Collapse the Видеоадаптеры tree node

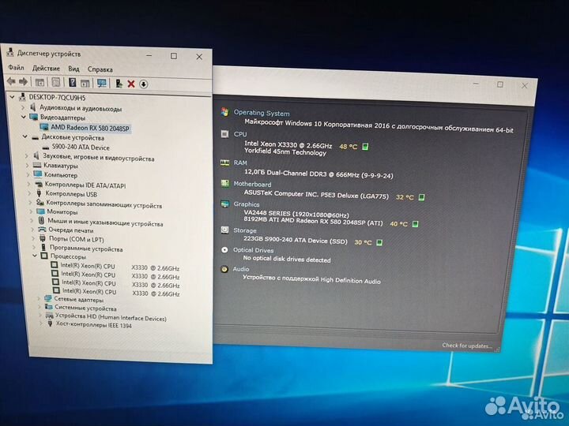(x=24, y=117)
